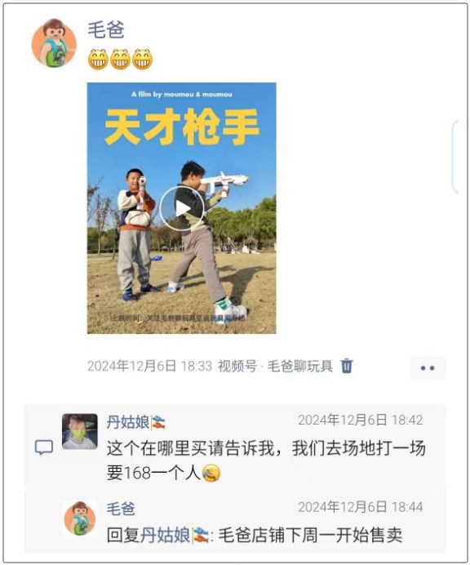Click the 视频号 label link
This screenshot has height=565, width=470.
click(237, 366)
